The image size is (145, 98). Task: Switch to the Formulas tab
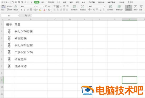(x=59, y=2)
